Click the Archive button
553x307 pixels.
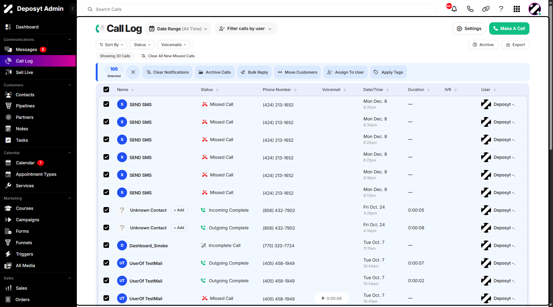[x=483, y=45]
